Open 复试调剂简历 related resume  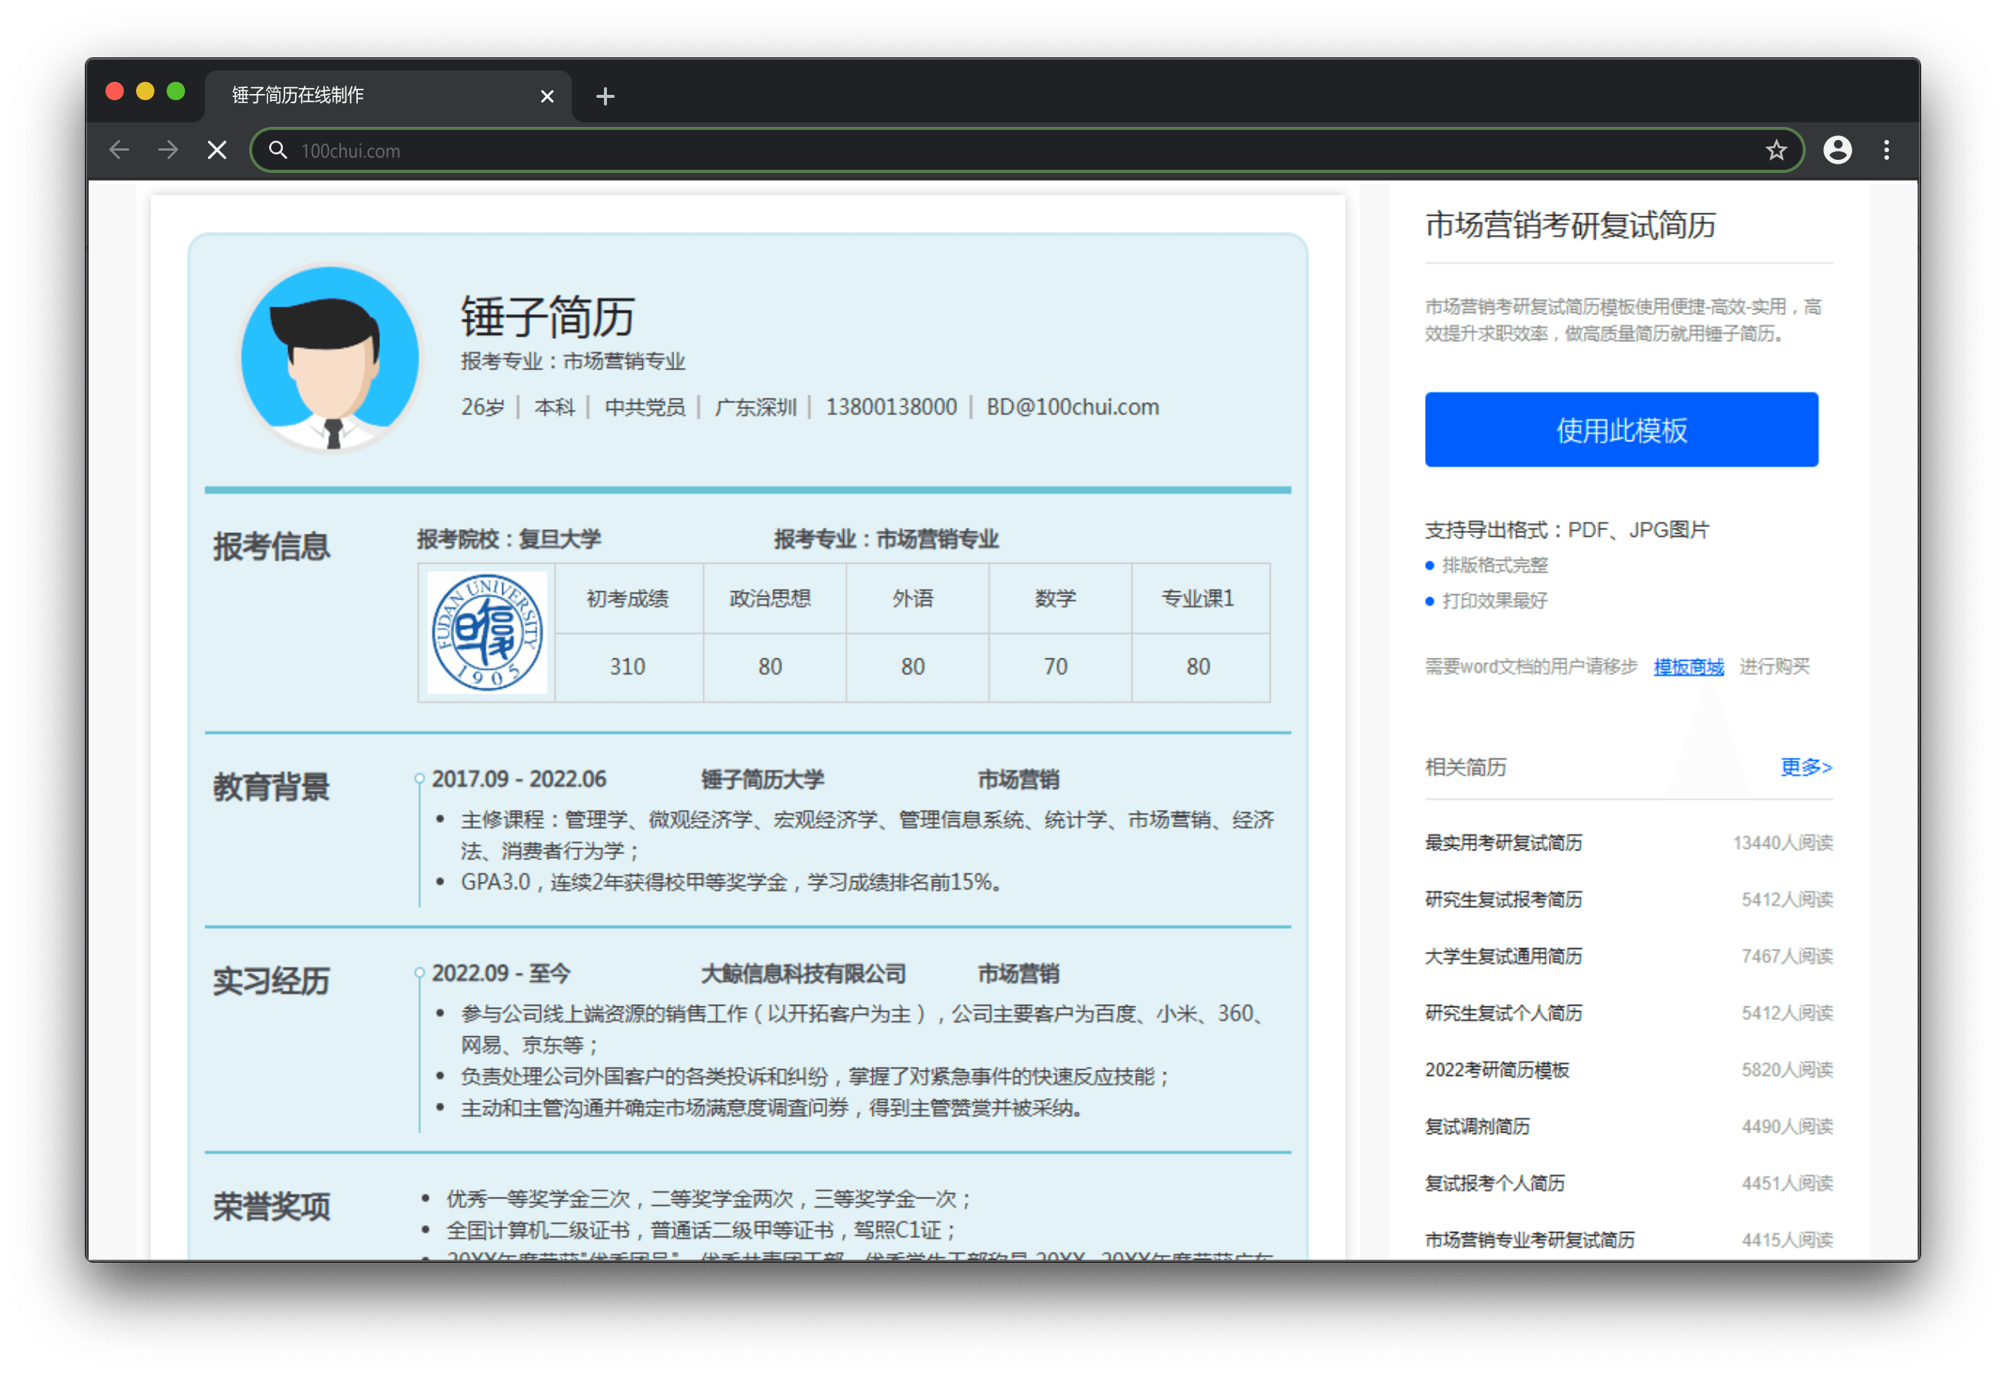pos(1477,1126)
